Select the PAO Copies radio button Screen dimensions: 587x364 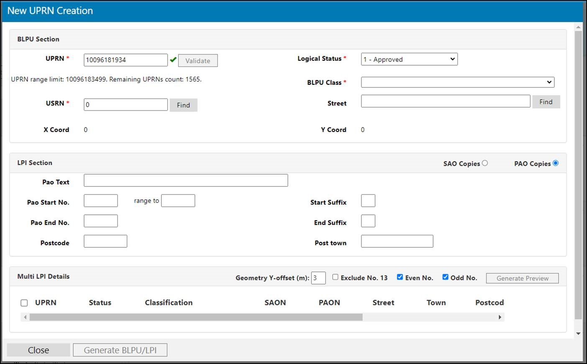(556, 163)
